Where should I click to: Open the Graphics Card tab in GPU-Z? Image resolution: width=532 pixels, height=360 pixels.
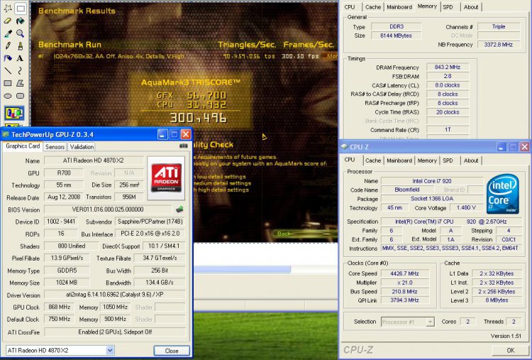(x=23, y=146)
